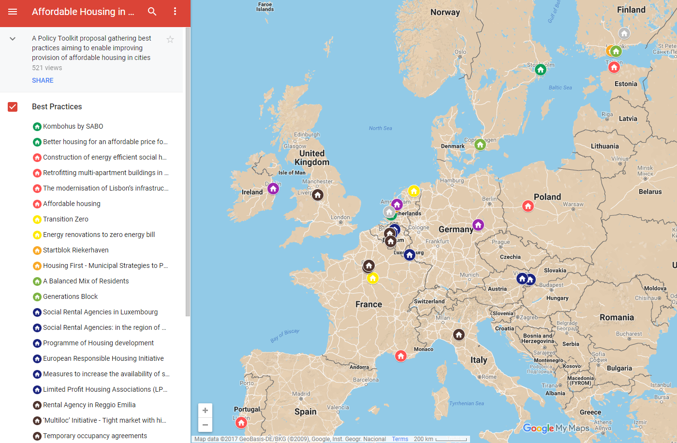
Task: Select Kombohus by SABO in the list
Action: [73, 126]
